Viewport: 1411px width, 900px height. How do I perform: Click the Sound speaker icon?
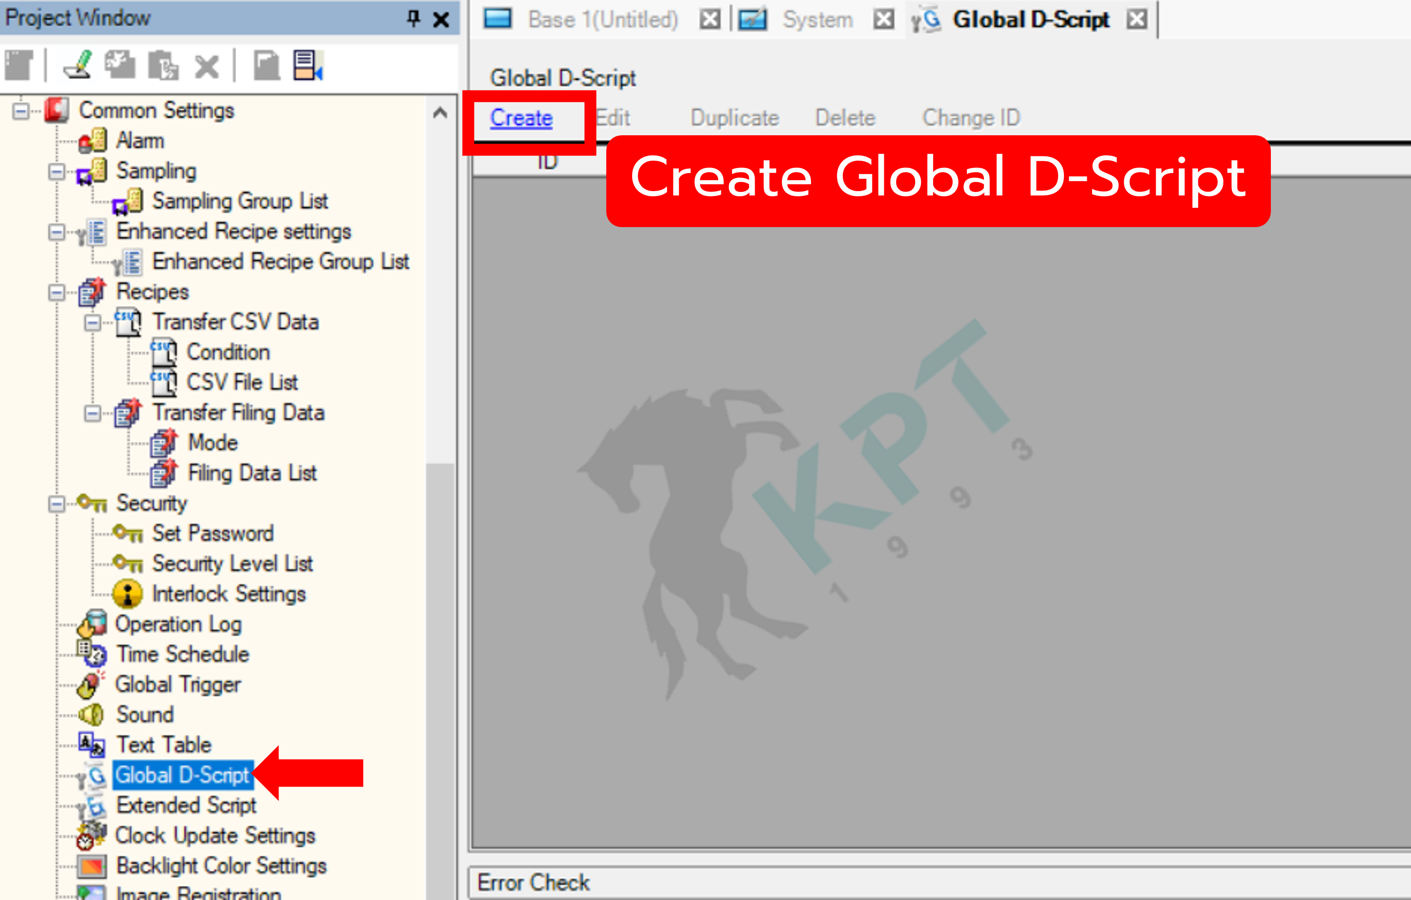click(91, 715)
